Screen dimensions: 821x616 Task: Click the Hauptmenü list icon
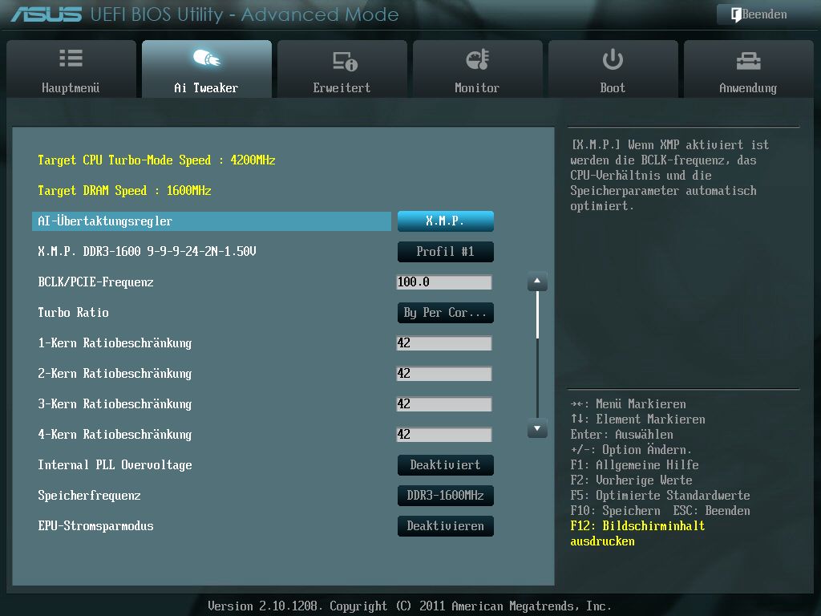(71, 58)
